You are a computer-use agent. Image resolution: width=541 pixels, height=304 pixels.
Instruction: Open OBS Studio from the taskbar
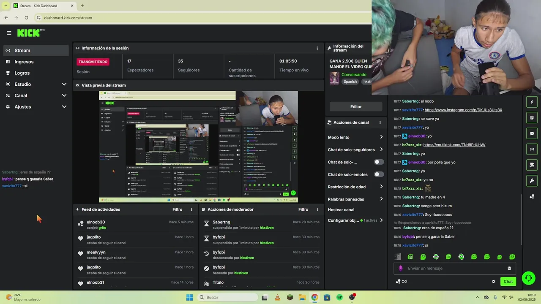click(x=352, y=297)
